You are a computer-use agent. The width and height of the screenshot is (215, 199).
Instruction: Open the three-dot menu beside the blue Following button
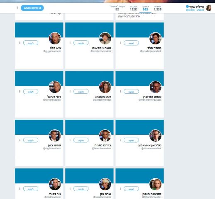pos(17,8)
